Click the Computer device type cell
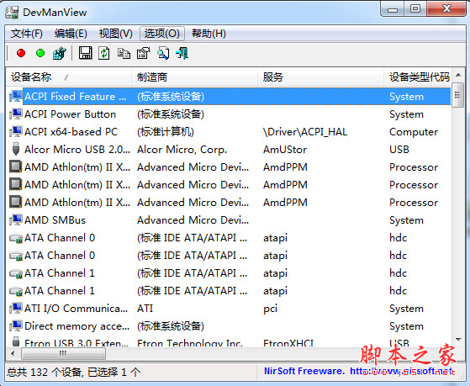470x386 pixels. point(414,132)
